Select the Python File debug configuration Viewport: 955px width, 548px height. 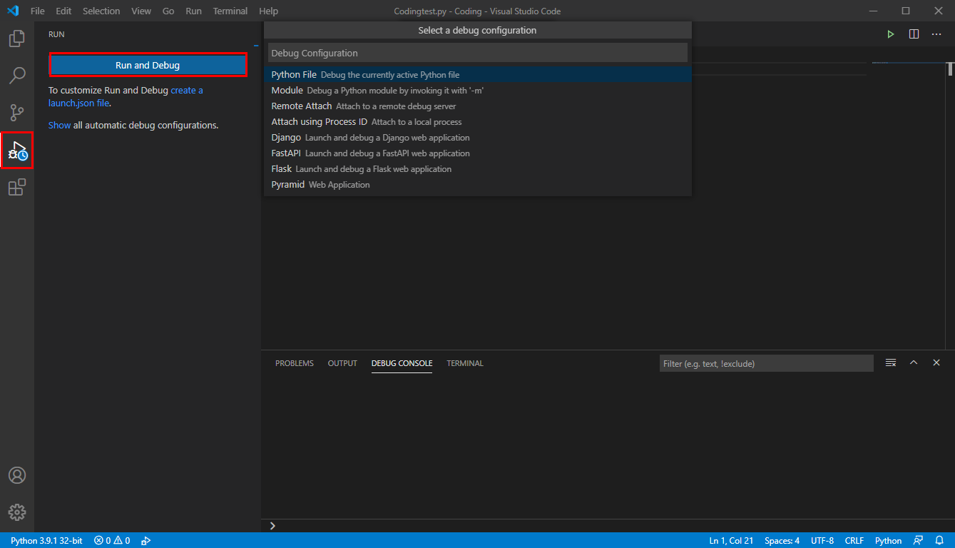477,74
